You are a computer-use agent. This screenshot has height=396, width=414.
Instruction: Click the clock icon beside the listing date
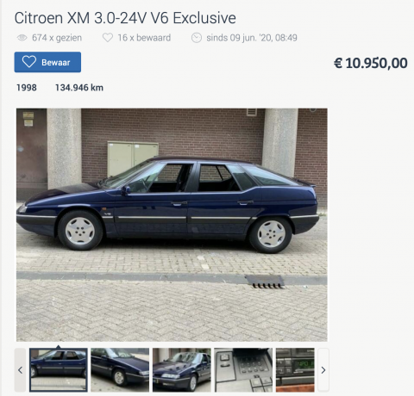(x=197, y=38)
